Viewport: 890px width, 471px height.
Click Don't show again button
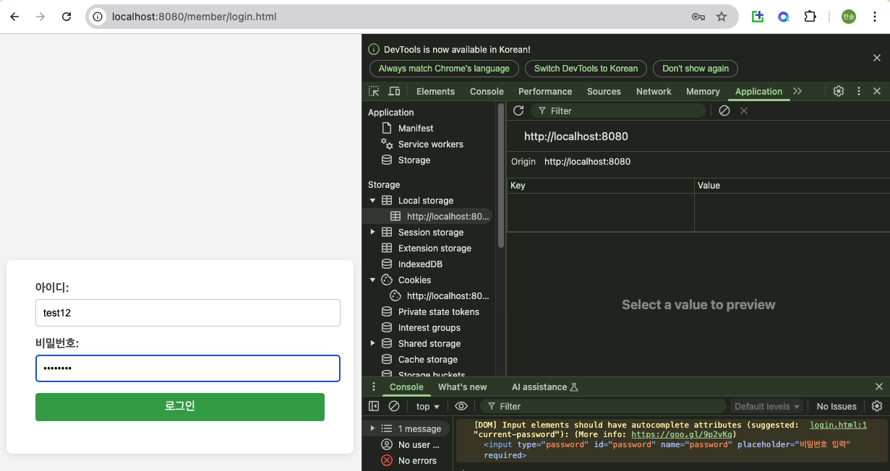point(696,69)
